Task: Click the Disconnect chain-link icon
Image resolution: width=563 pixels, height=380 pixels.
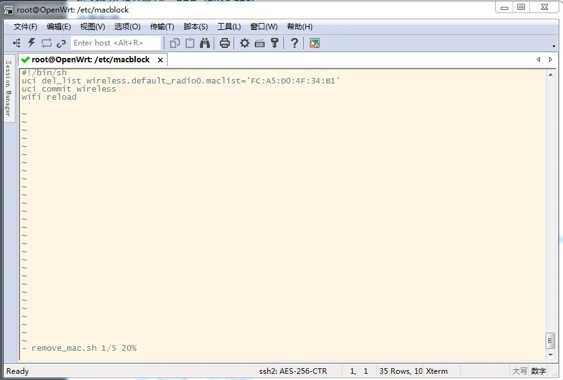Action: 62,44
